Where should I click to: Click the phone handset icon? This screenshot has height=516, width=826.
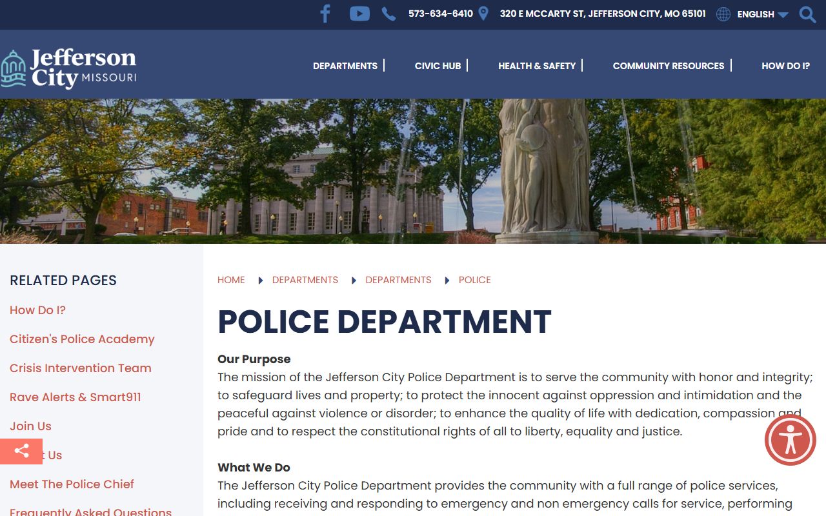388,14
